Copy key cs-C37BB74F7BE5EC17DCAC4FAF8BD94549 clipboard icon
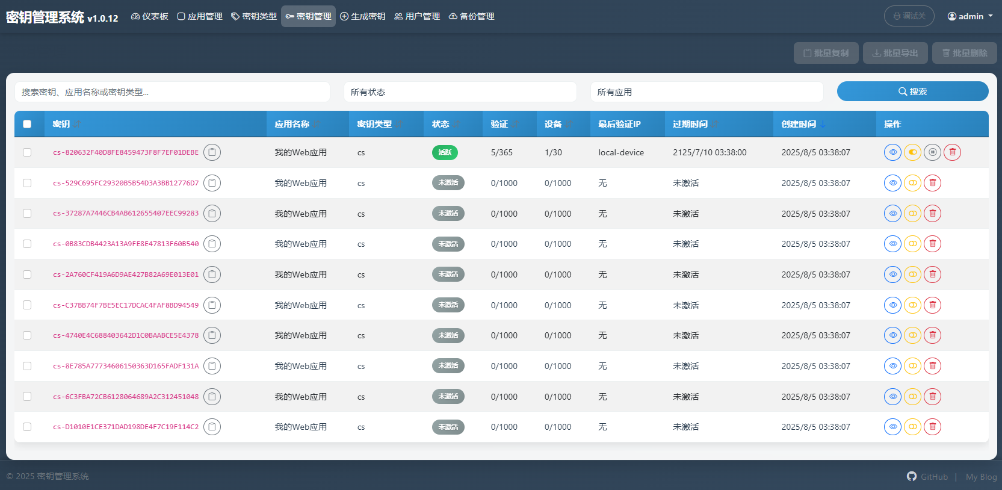 pos(212,305)
